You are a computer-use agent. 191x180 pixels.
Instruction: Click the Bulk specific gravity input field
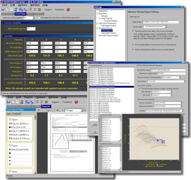point(31,29)
